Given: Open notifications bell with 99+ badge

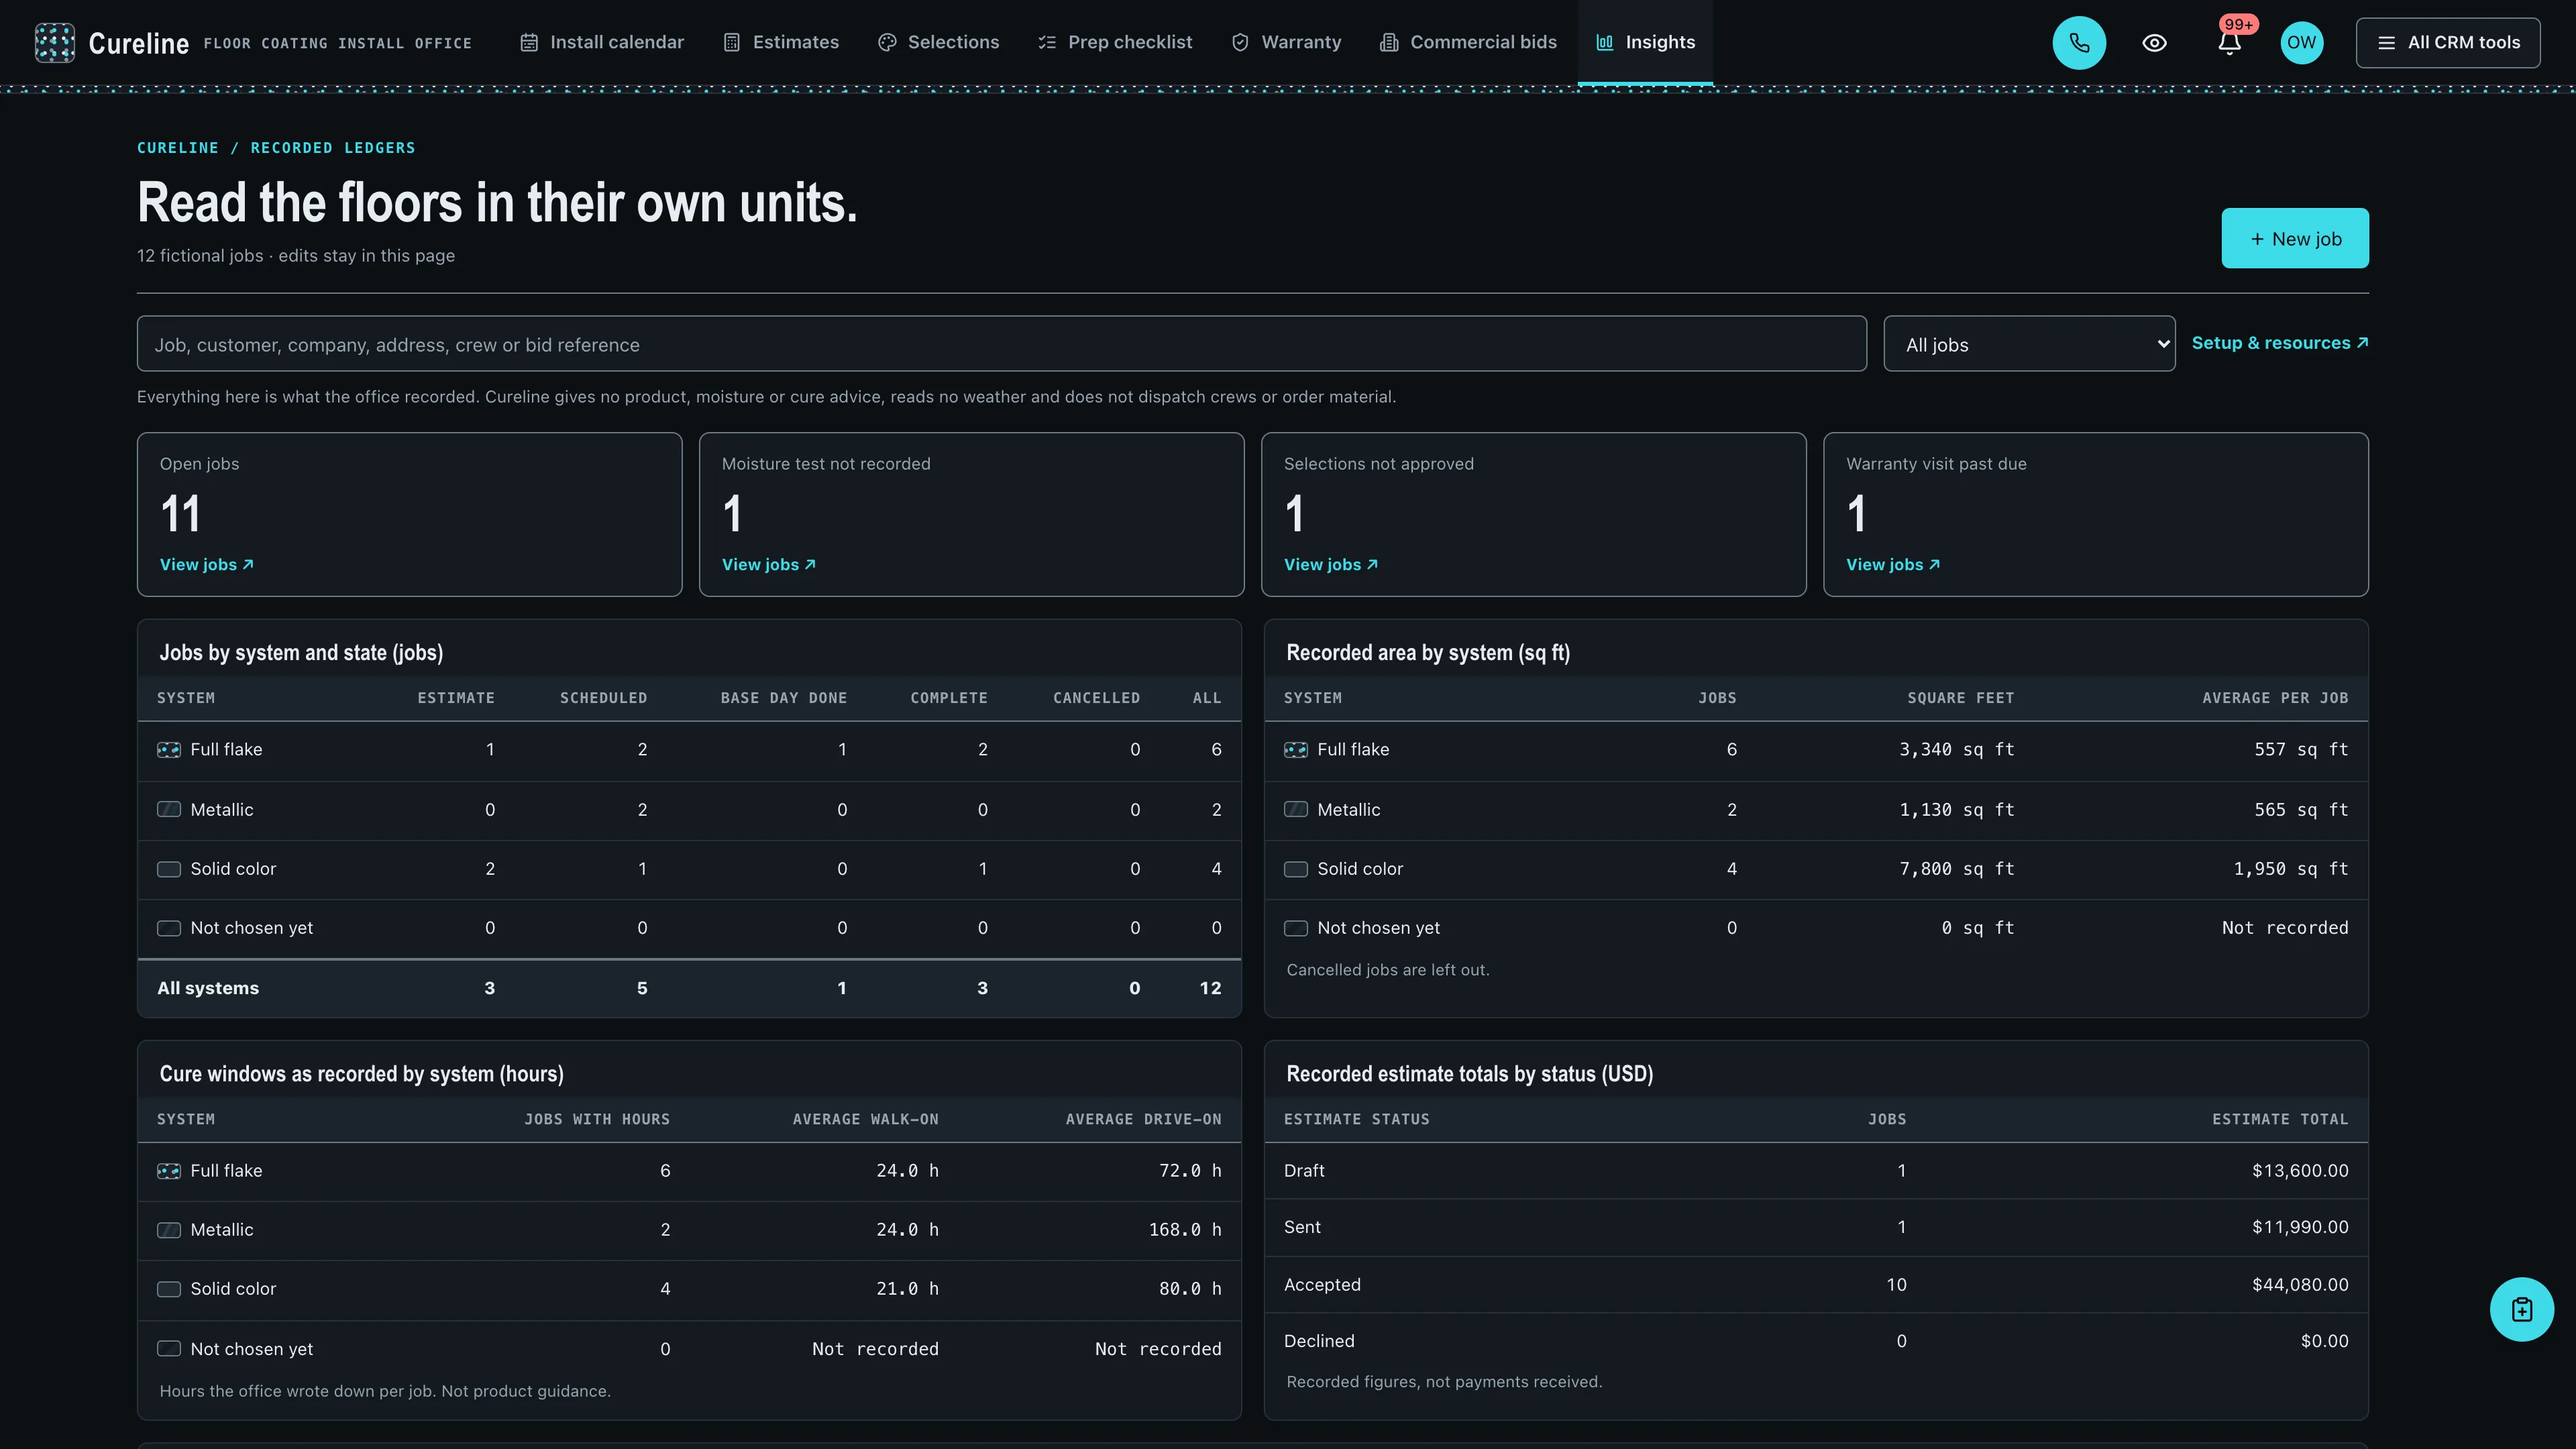Looking at the screenshot, I should [x=2229, y=43].
